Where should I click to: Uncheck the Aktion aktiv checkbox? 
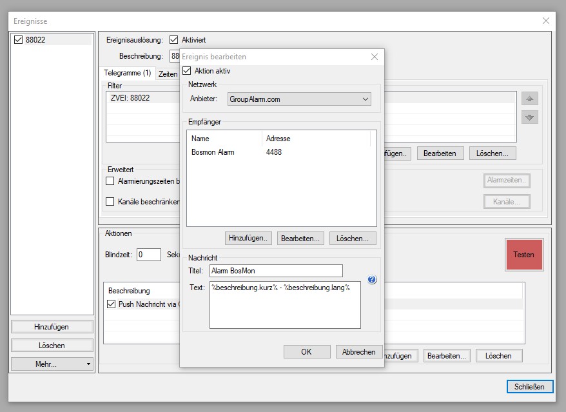click(188, 71)
